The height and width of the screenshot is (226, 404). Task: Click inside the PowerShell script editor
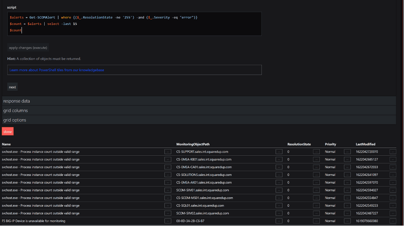pos(134,24)
